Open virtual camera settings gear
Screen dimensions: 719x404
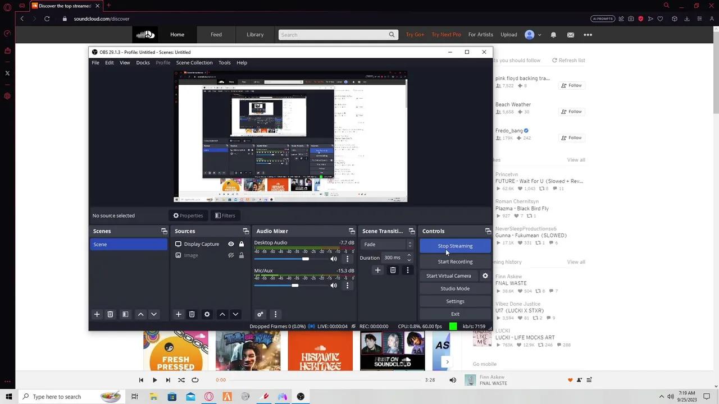(485, 276)
